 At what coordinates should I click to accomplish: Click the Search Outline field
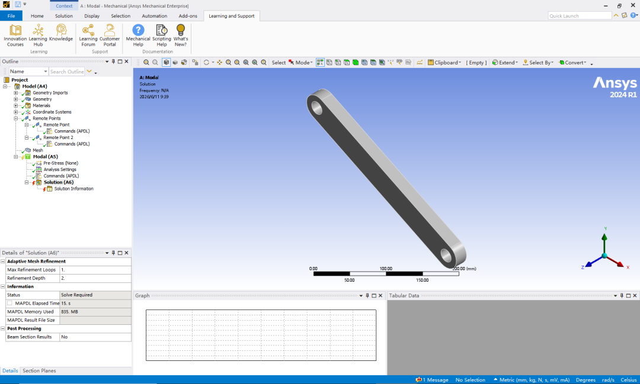[67, 72]
